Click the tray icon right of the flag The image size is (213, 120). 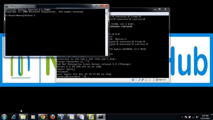(x=190, y=117)
